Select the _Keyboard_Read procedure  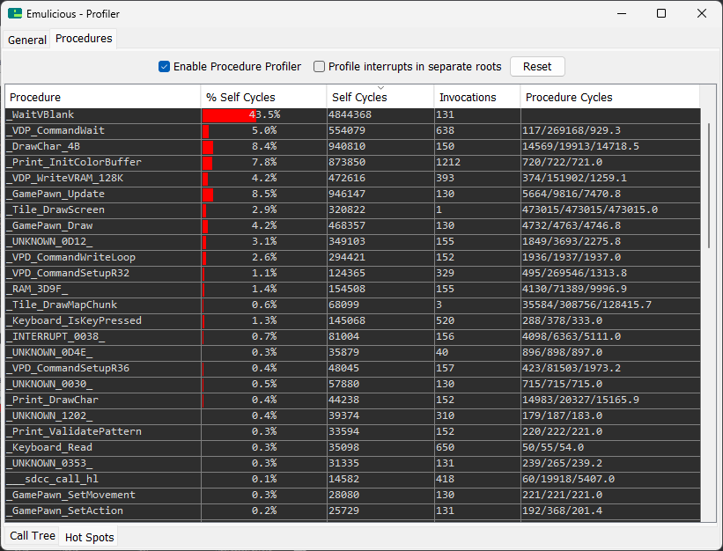point(353,447)
